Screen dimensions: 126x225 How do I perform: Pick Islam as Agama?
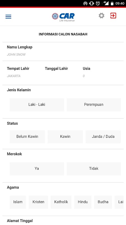[x=18, y=202]
